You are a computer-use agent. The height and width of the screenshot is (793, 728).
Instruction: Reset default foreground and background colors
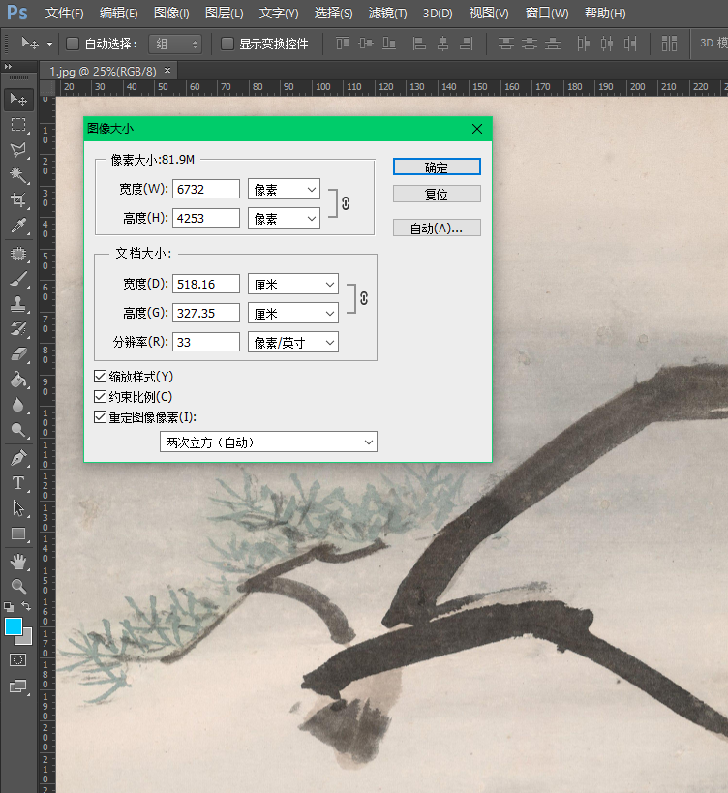pos(9,606)
